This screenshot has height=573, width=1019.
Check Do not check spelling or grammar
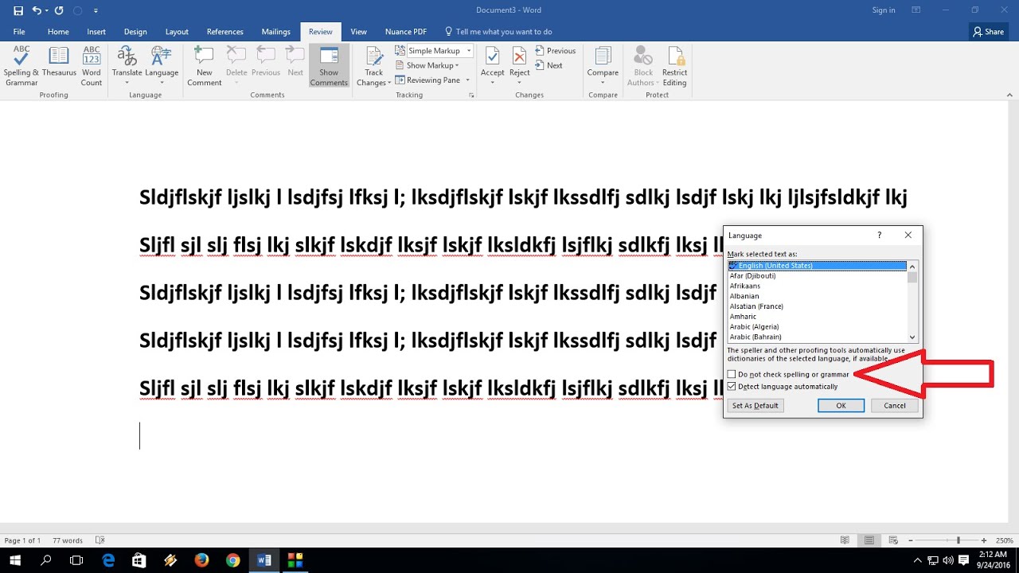pos(732,374)
